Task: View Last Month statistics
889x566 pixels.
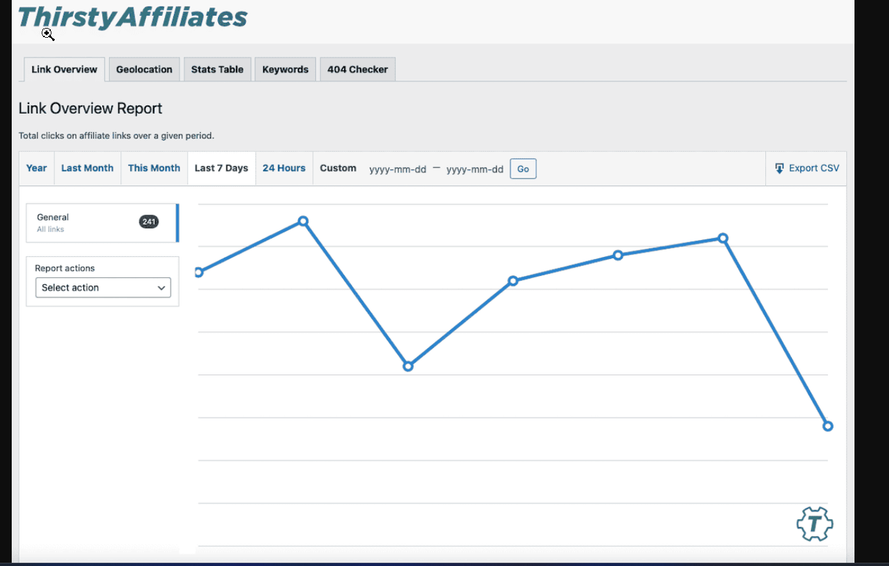Action: click(x=87, y=168)
